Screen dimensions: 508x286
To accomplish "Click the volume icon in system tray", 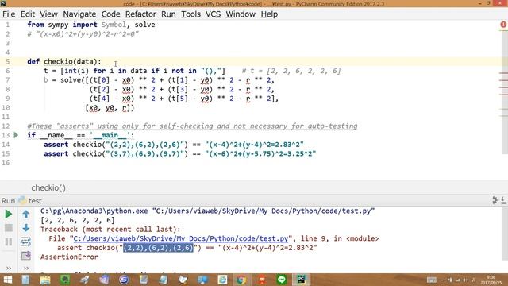I will (465, 280).
